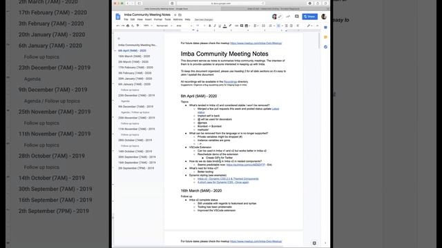Open comment history icon next to Share
The image size is (442, 248).
pos(297,17)
